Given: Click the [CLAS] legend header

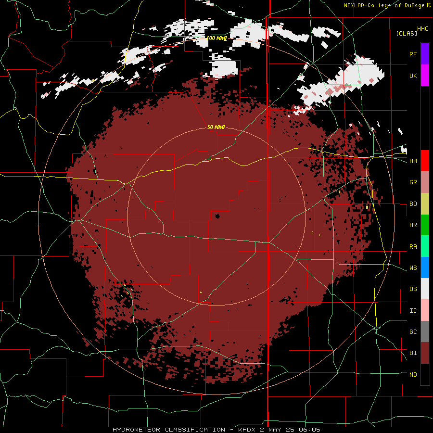Looking at the screenshot, I should (x=407, y=33).
